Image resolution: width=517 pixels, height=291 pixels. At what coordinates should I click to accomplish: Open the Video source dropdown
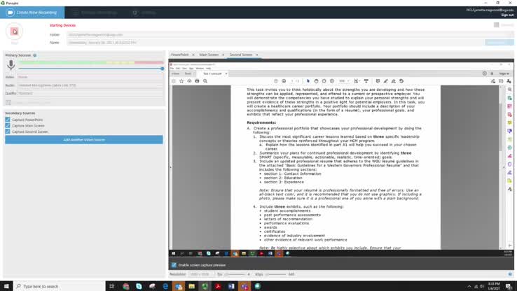click(90, 77)
